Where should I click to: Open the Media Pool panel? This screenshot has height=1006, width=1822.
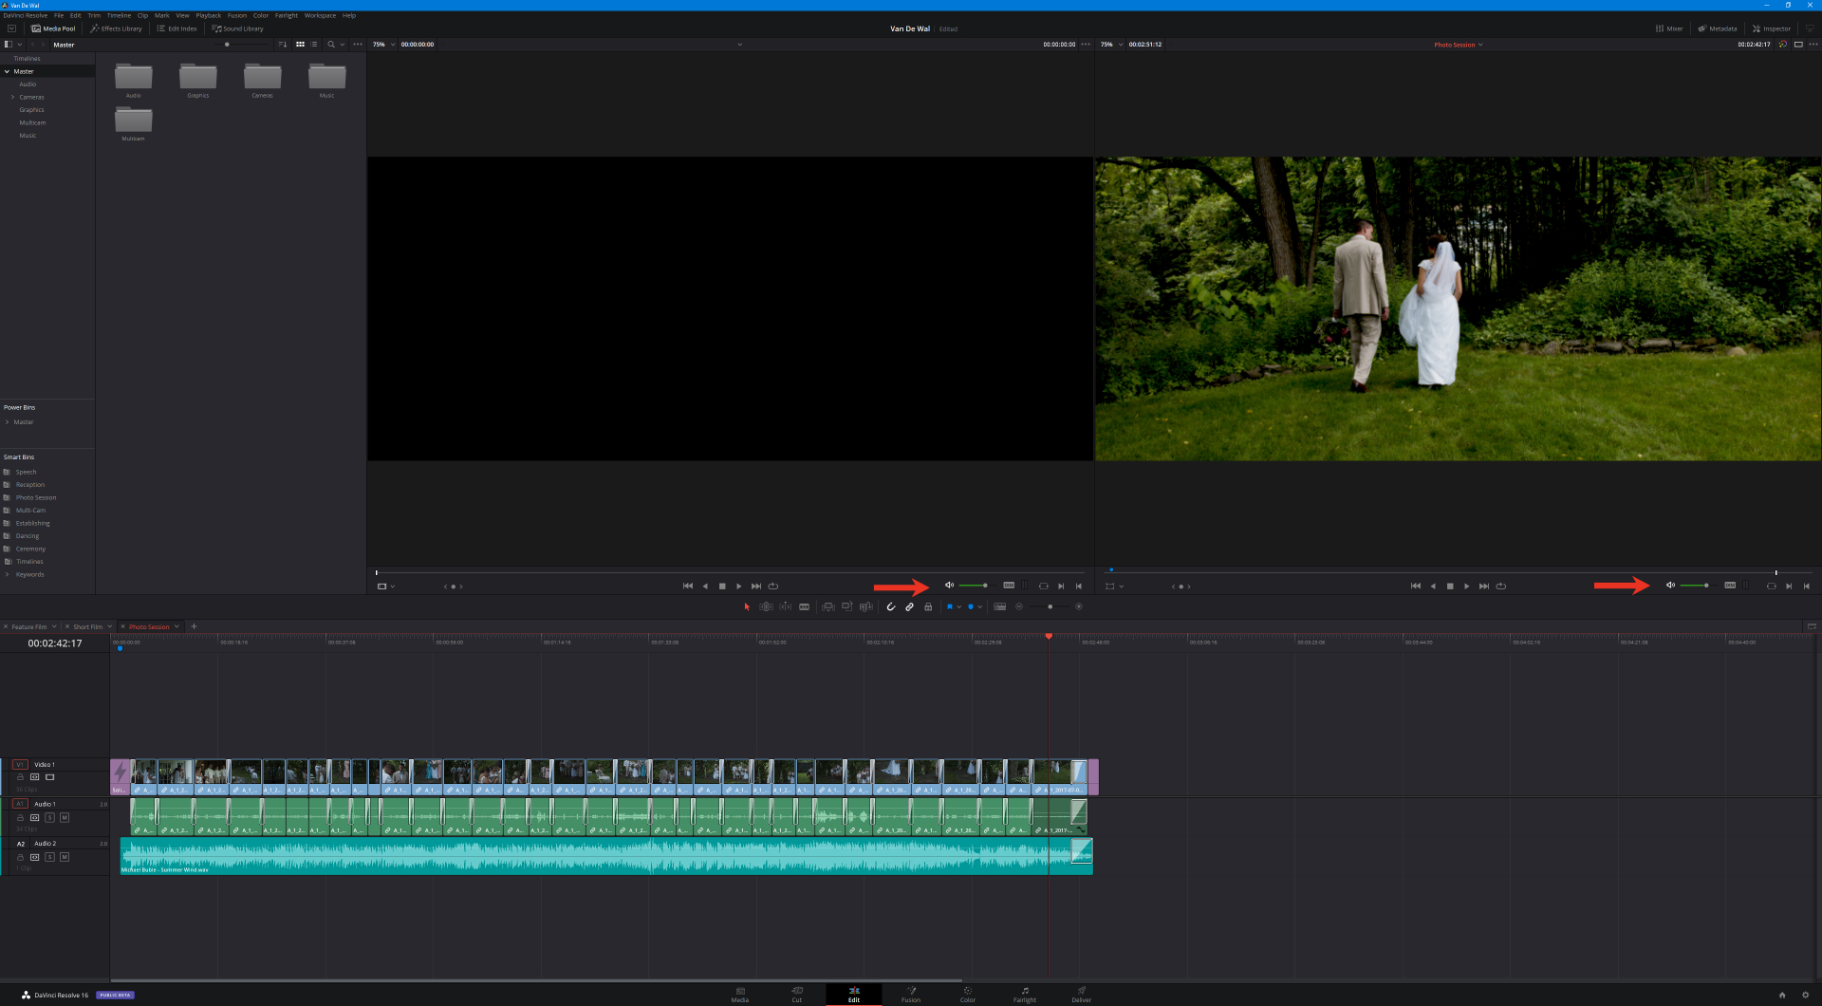pos(53,28)
